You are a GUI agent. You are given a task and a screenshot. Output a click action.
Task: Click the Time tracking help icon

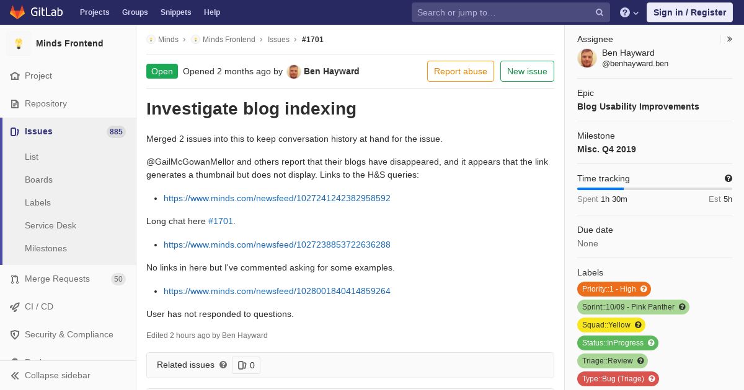click(728, 178)
